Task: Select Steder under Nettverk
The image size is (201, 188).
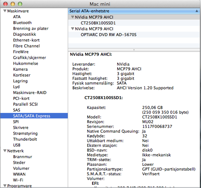Action: [x=19, y=163]
